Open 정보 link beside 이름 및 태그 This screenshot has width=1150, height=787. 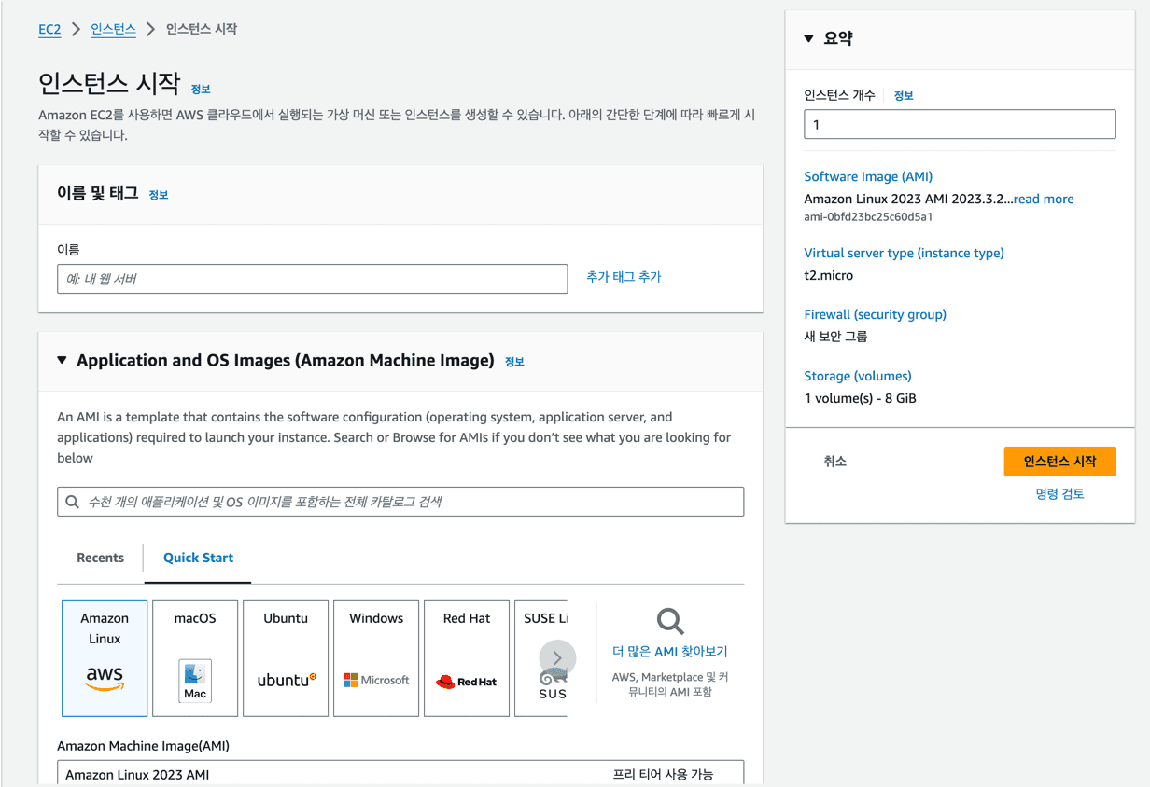click(x=159, y=195)
